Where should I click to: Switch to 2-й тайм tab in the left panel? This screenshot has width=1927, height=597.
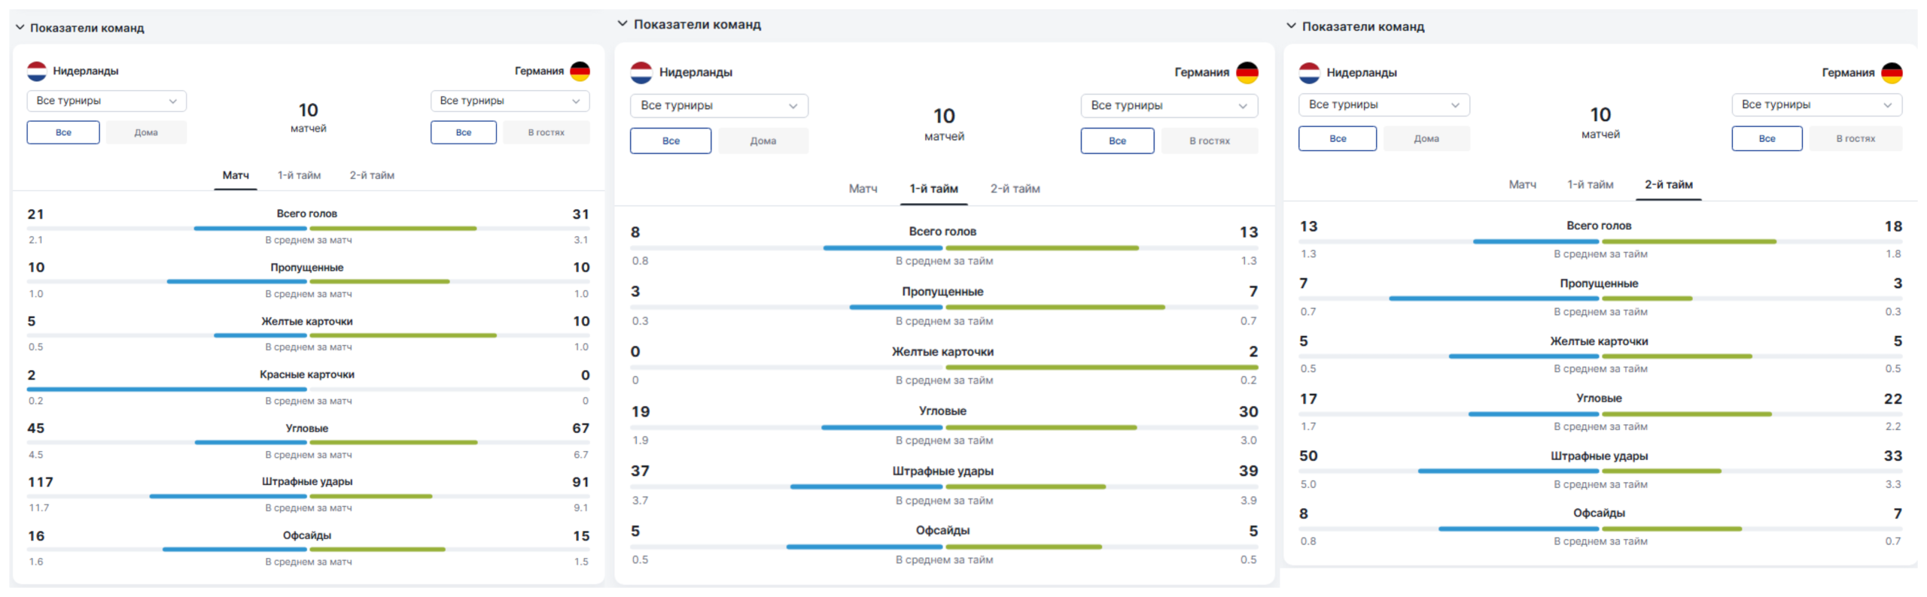tap(372, 175)
